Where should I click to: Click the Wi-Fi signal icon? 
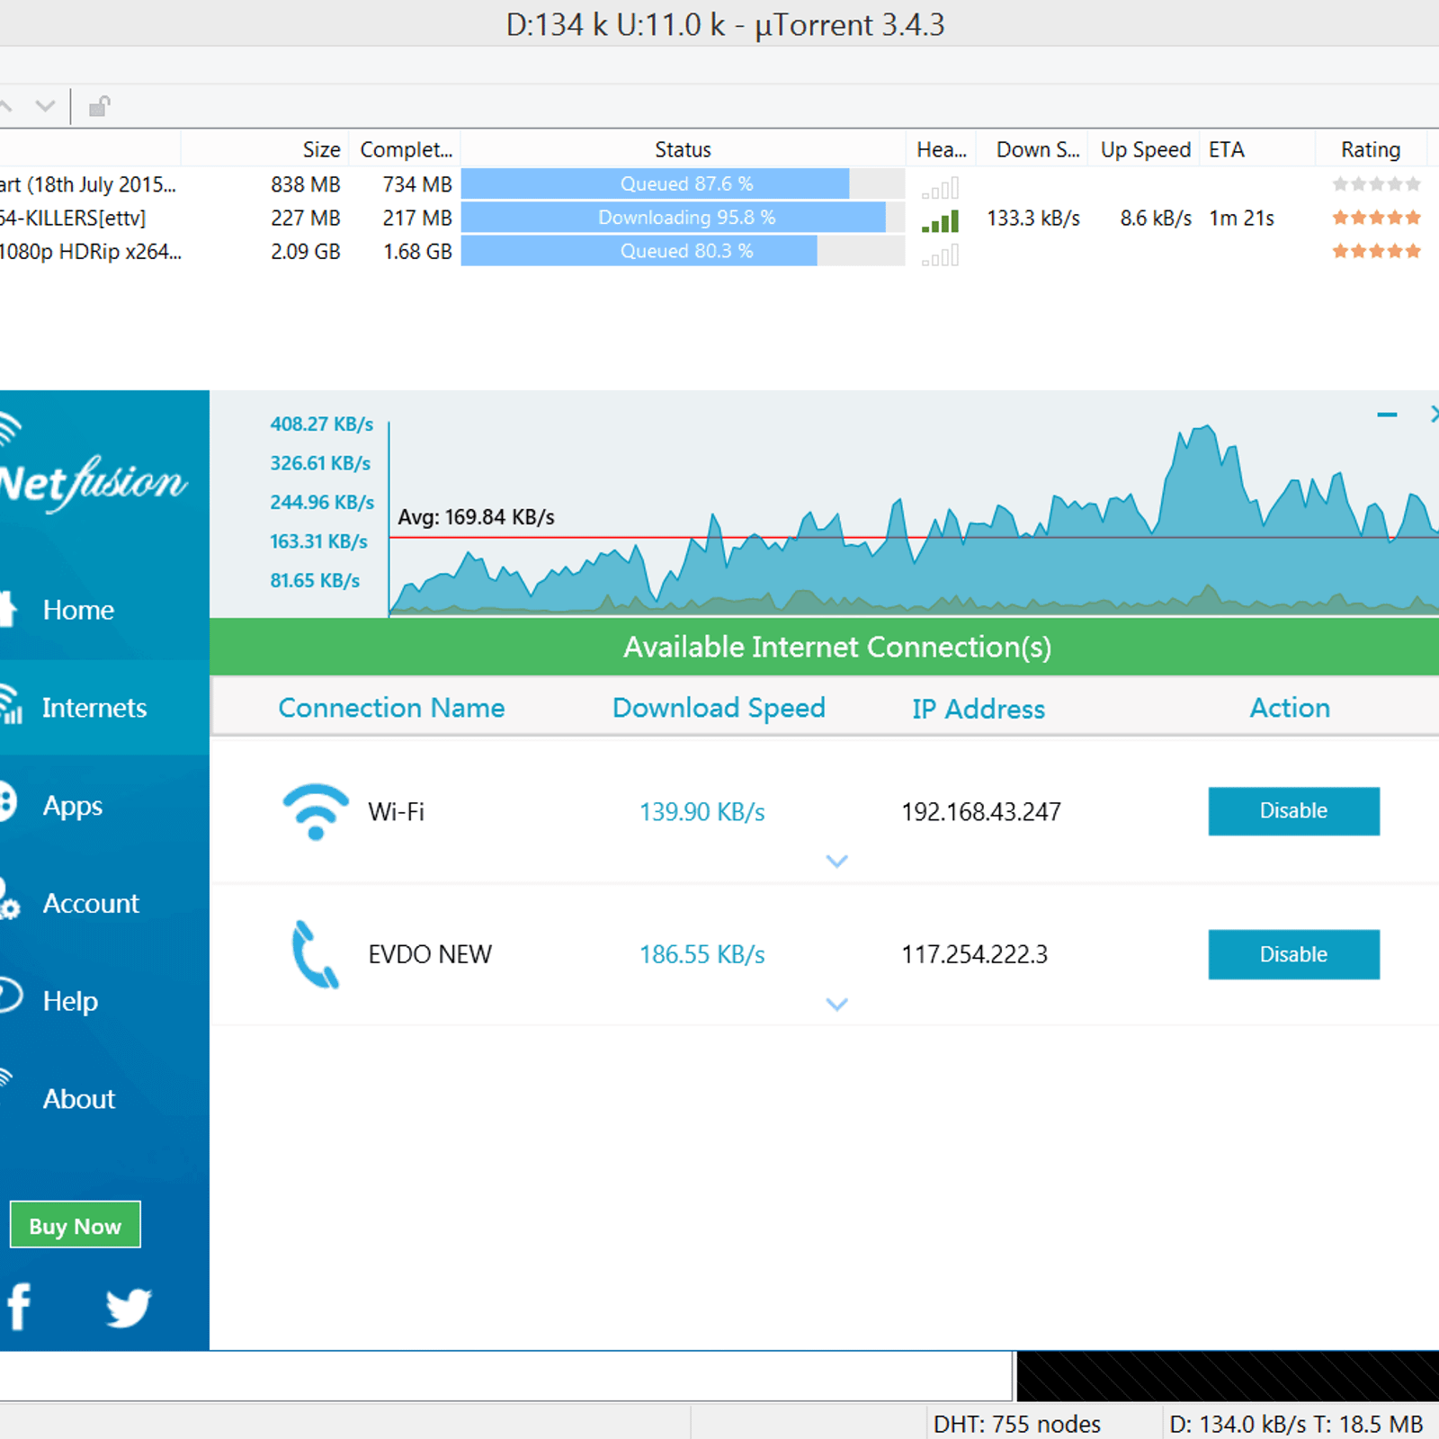coord(316,811)
